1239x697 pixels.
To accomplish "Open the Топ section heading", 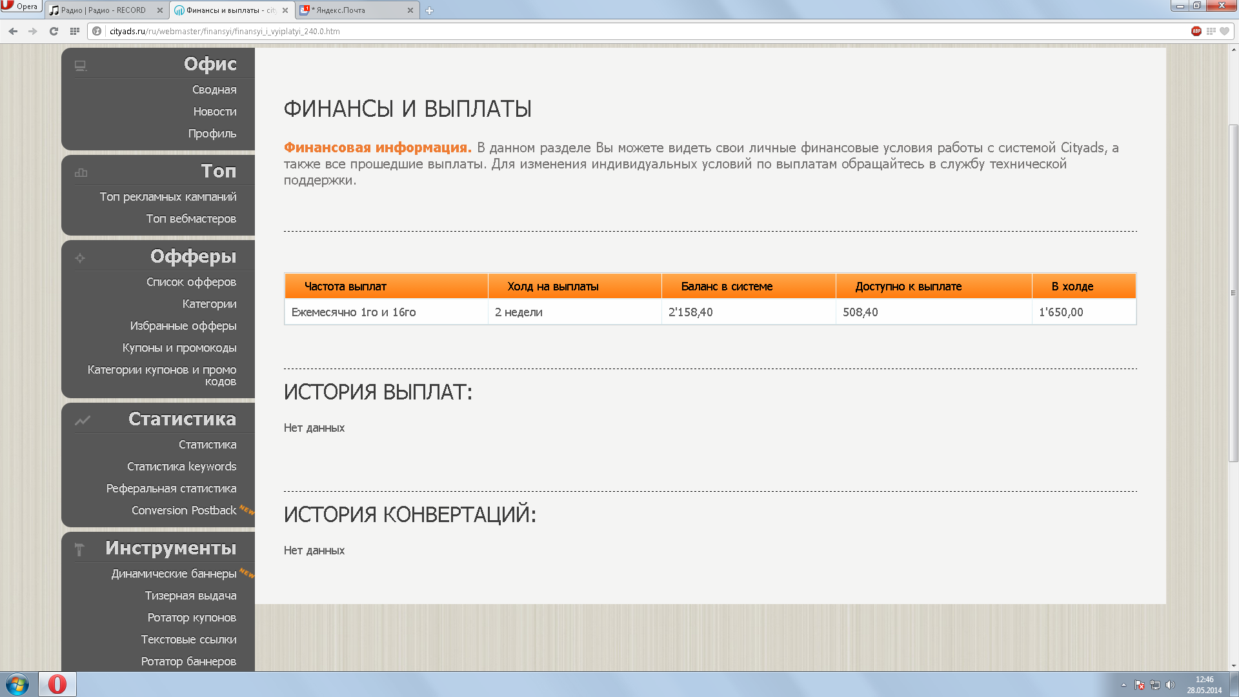I will [218, 171].
